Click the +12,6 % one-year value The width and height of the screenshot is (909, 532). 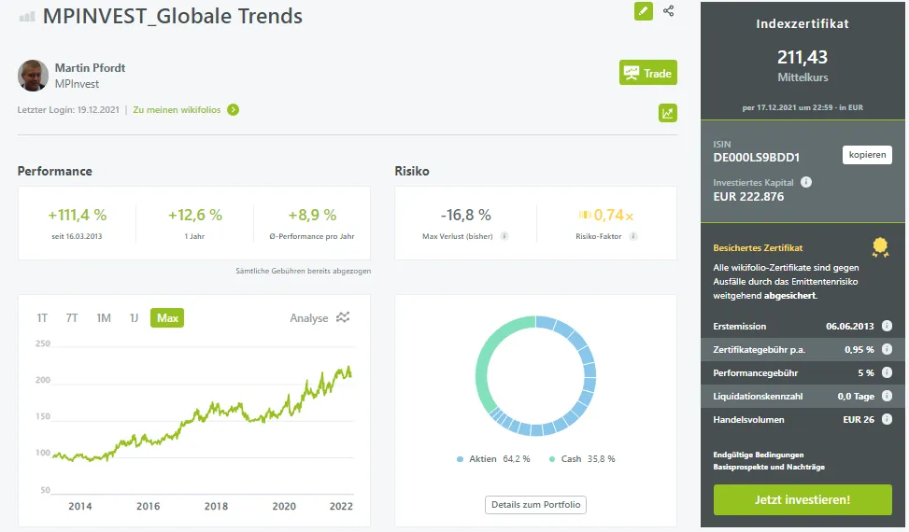click(x=194, y=215)
